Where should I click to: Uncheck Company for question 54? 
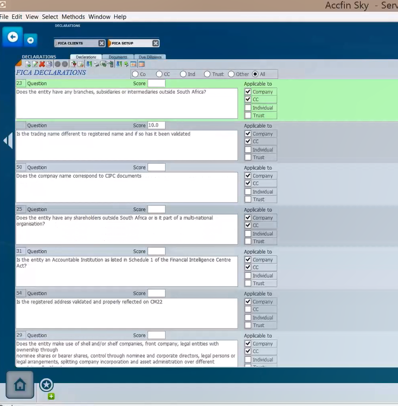coord(247,301)
